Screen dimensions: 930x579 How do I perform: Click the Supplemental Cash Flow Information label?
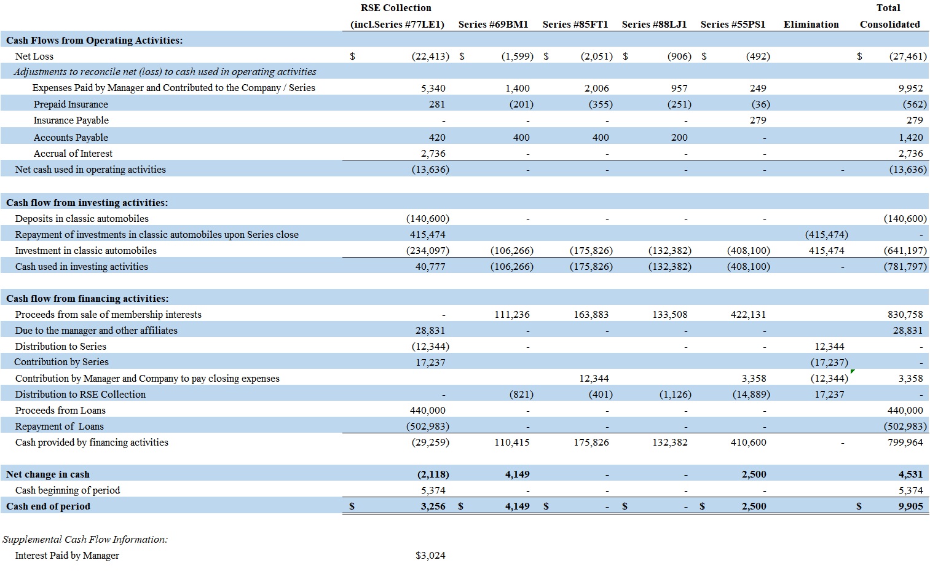click(x=85, y=540)
